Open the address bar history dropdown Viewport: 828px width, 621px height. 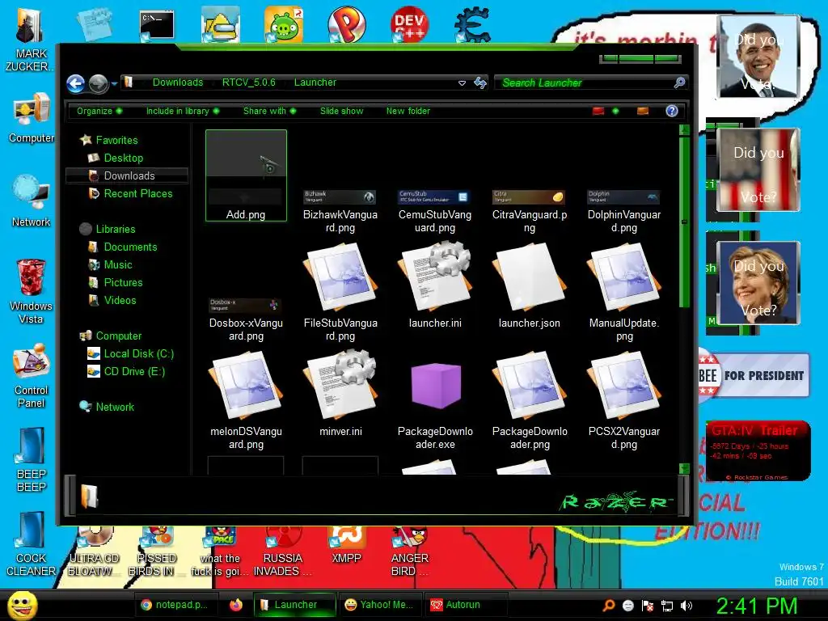462,83
